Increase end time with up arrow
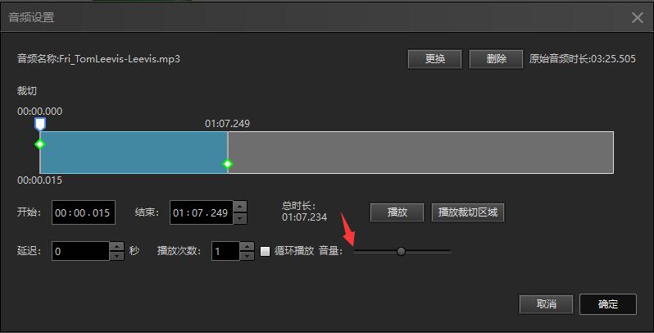Viewport: 654px width, 333px height. pos(240,207)
